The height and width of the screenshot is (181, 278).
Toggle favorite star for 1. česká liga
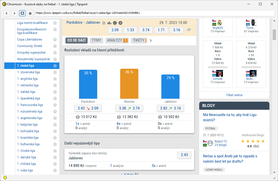click(x=55, y=65)
